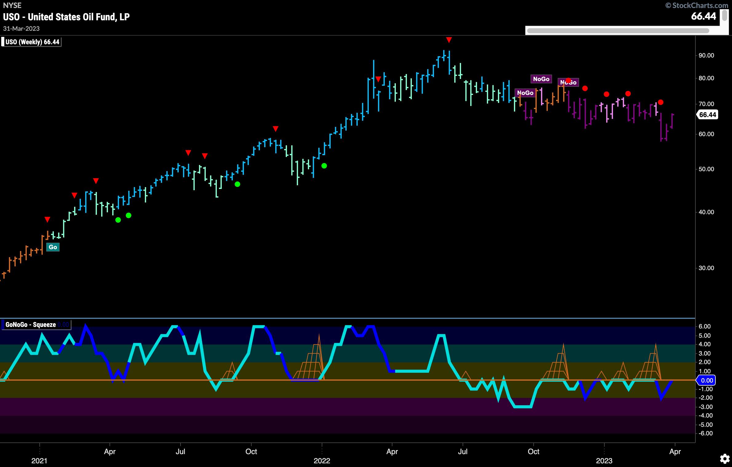Click the USO - United States Oil Fund title
Screen dimensions: 732x467
[66, 17]
